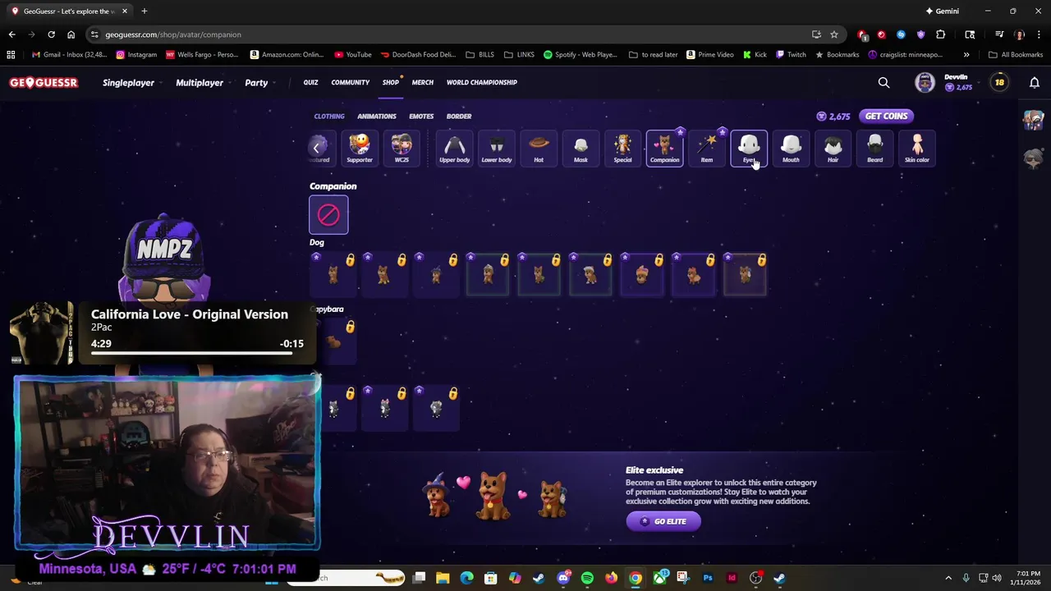
Task: Open the Mask category
Action: click(x=581, y=149)
